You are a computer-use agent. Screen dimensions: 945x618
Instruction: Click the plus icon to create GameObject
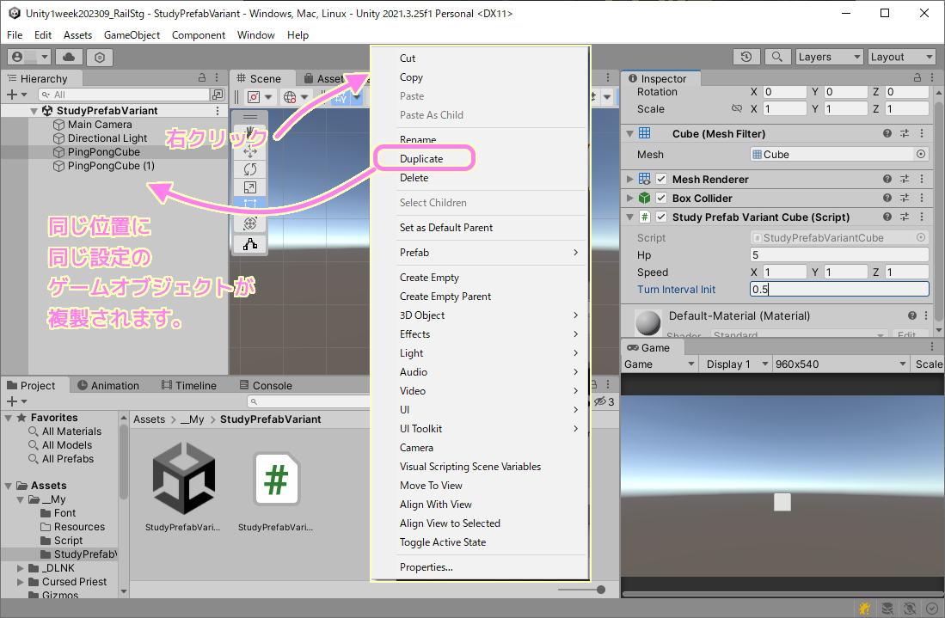[11, 94]
